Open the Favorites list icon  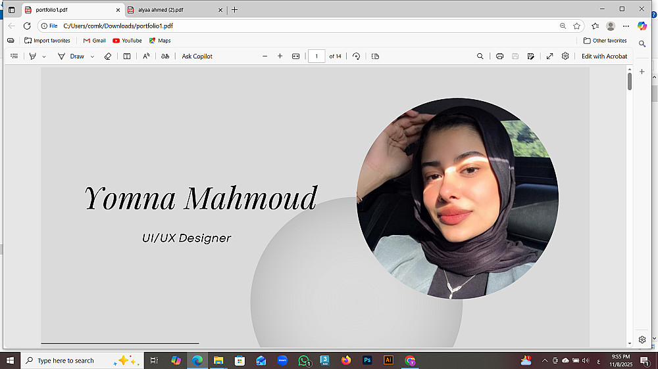[x=595, y=26]
